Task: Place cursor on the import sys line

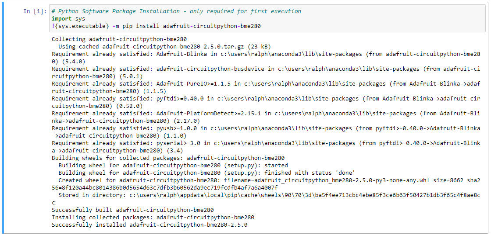Action: (68, 18)
